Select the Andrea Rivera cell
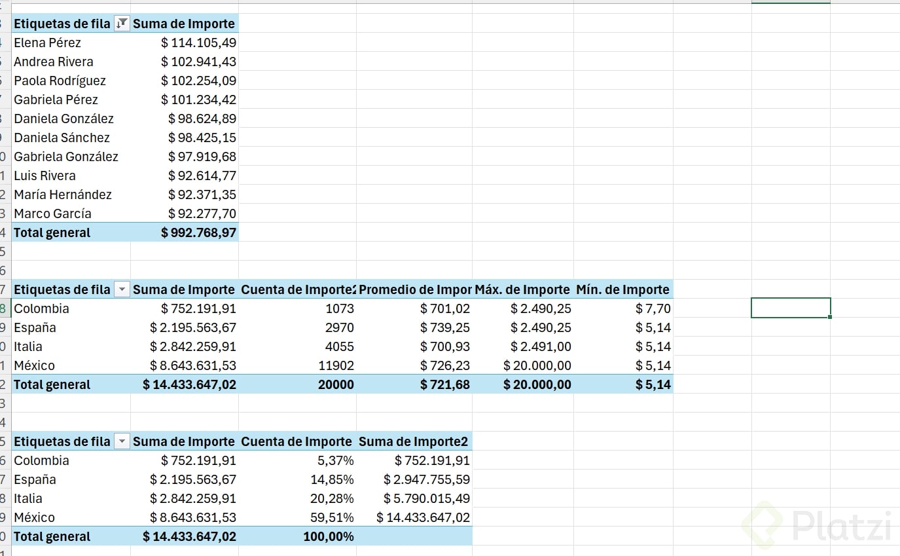 (x=54, y=62)
